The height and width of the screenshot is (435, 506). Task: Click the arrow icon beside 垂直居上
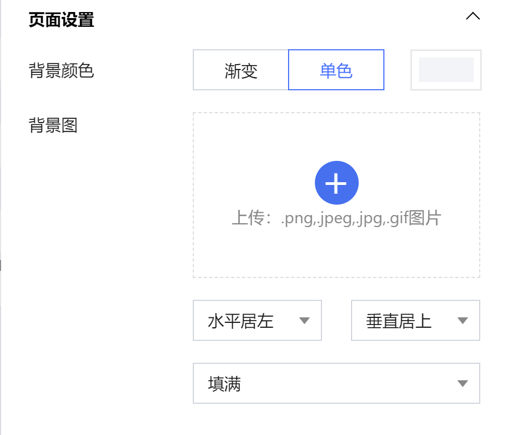[x=463, y=321]
